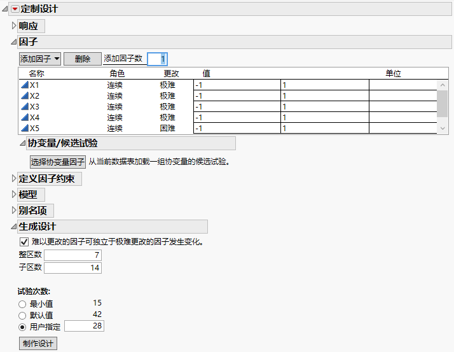Click the continuous factor icon for X4

[25, 117]
